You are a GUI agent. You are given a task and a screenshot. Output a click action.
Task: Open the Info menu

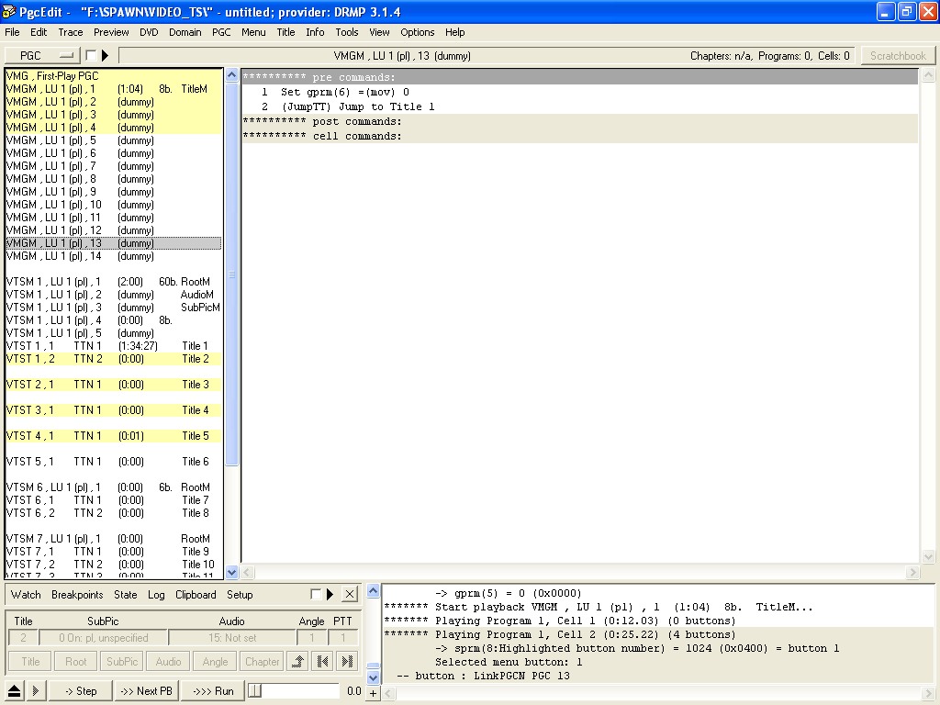click(x=315, y=32)
